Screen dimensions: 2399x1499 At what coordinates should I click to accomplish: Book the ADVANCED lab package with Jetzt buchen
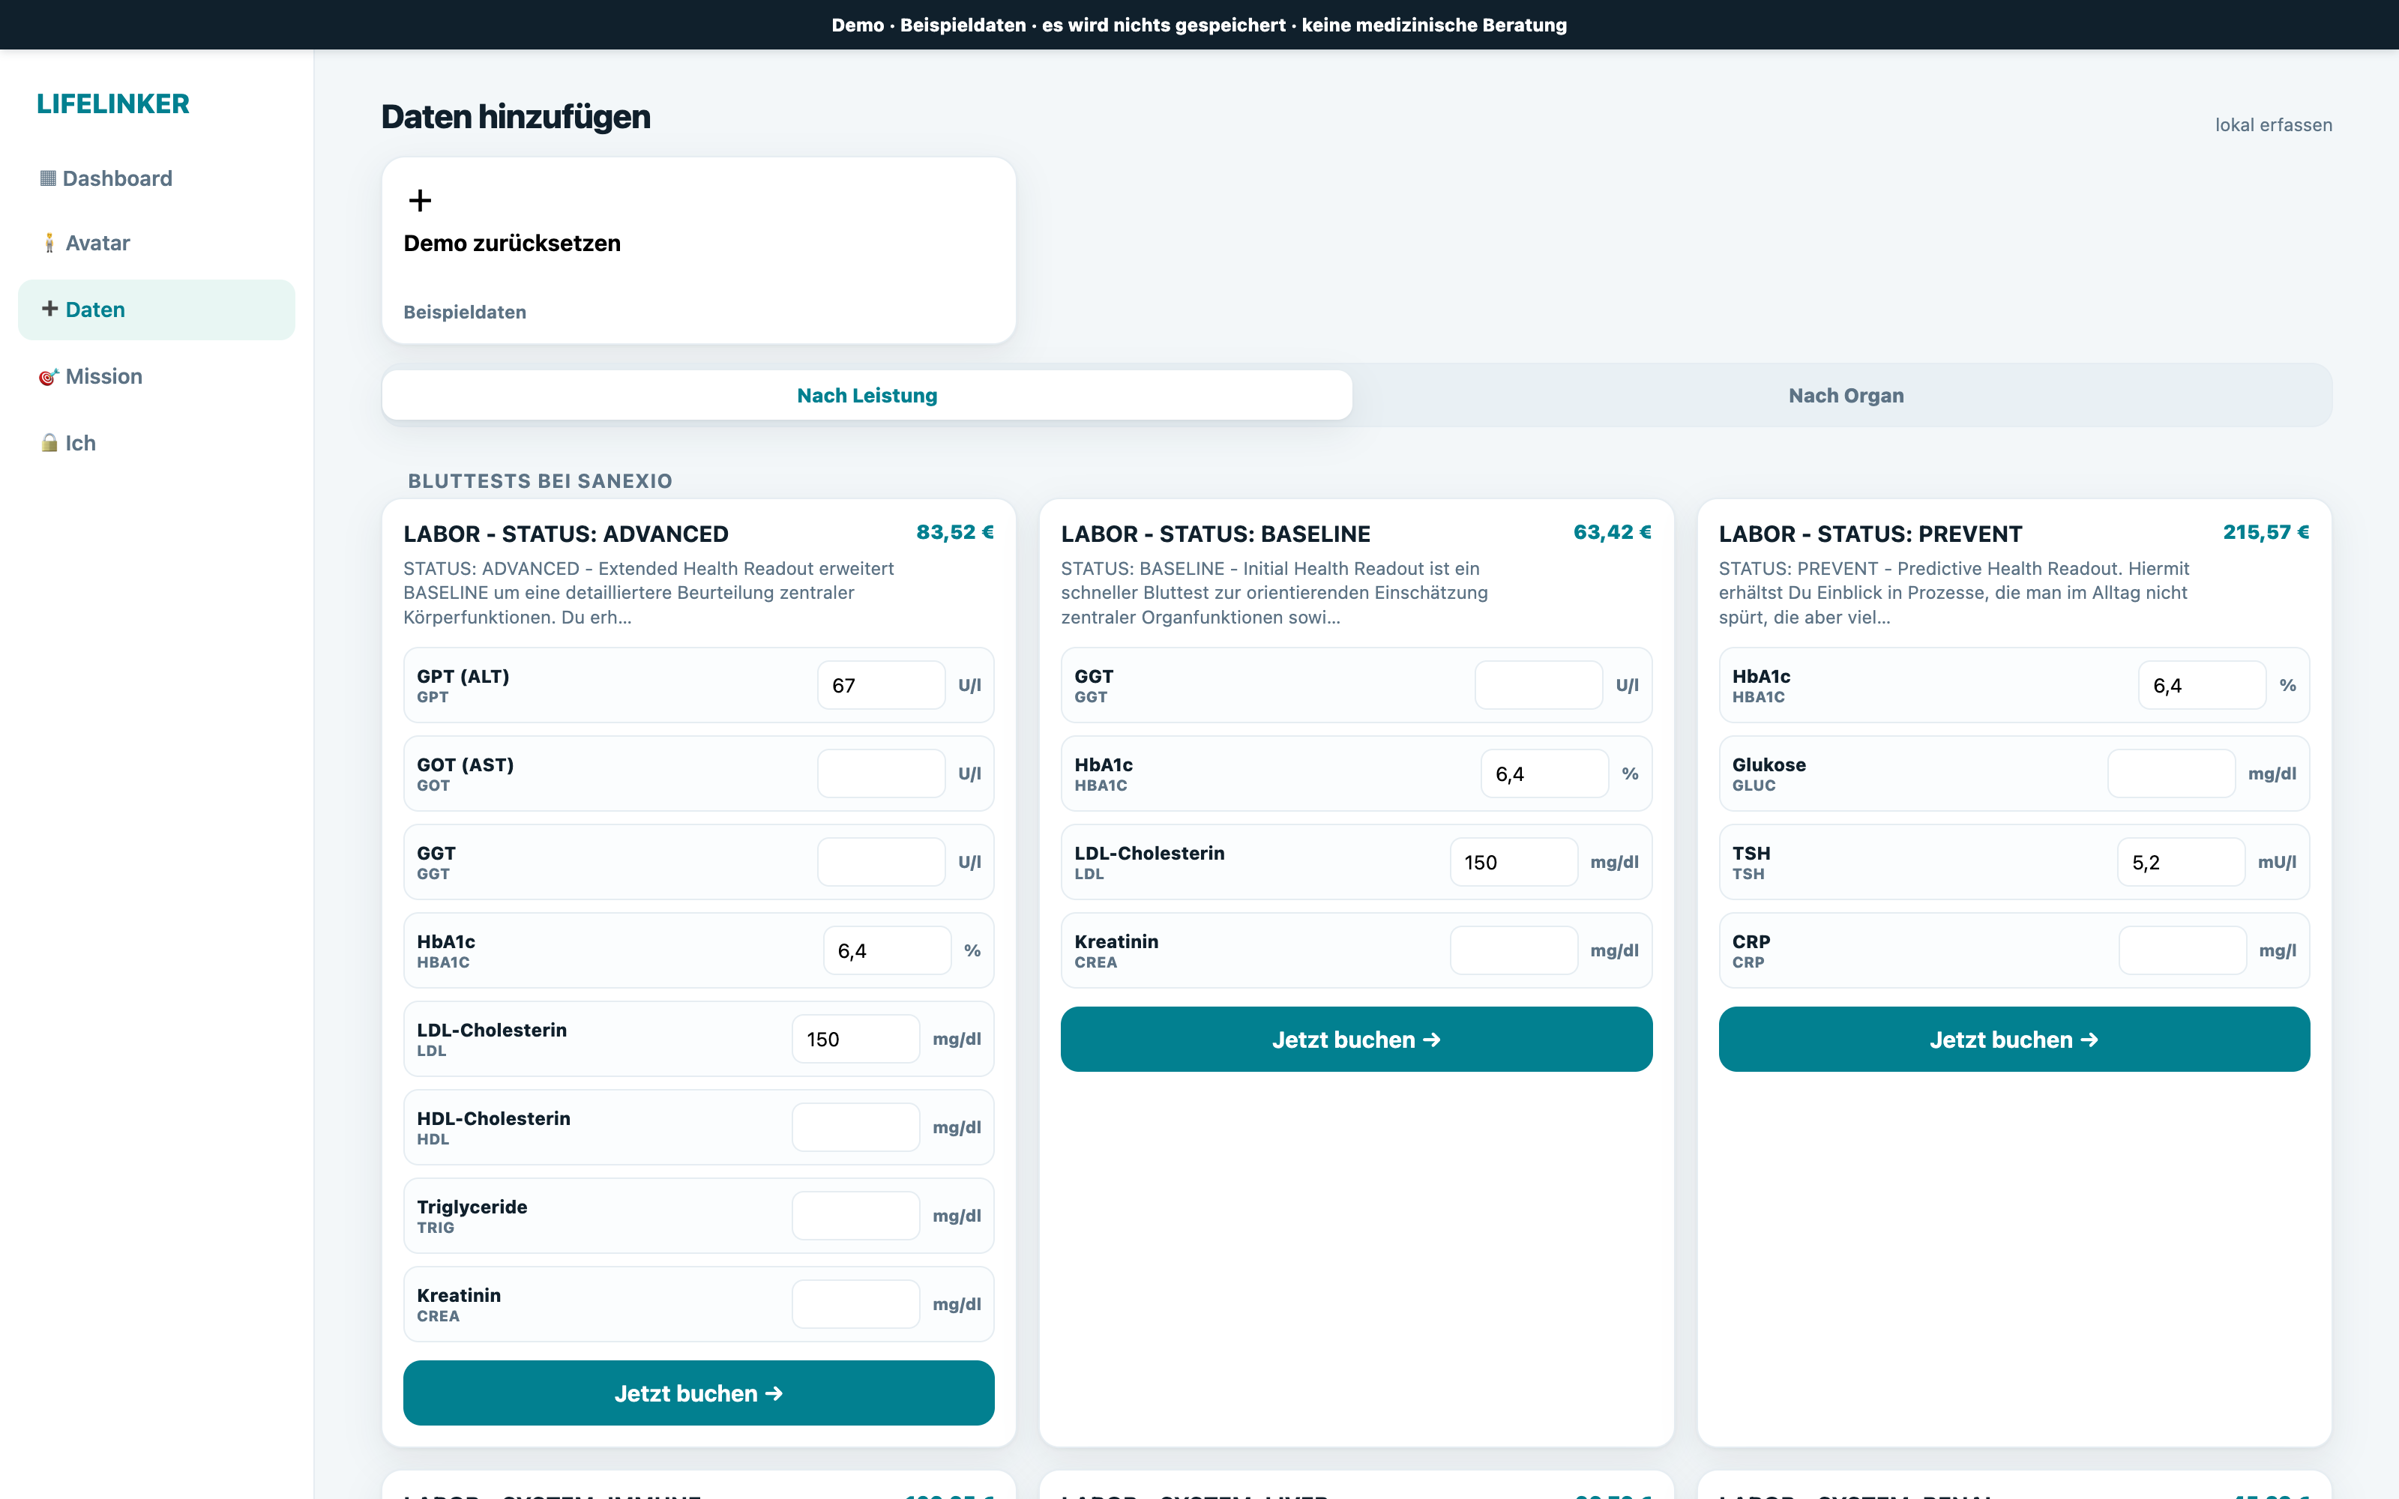pyautogui.click(x=699, y=1393)
